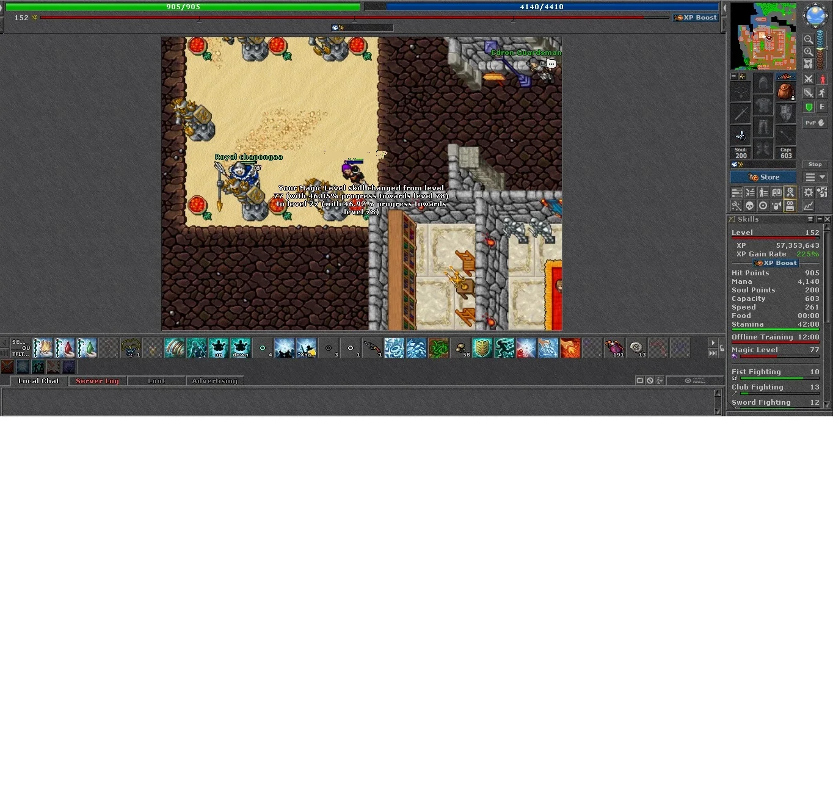
Task: Show previous action bar page arrow
Action: [5, 343]
